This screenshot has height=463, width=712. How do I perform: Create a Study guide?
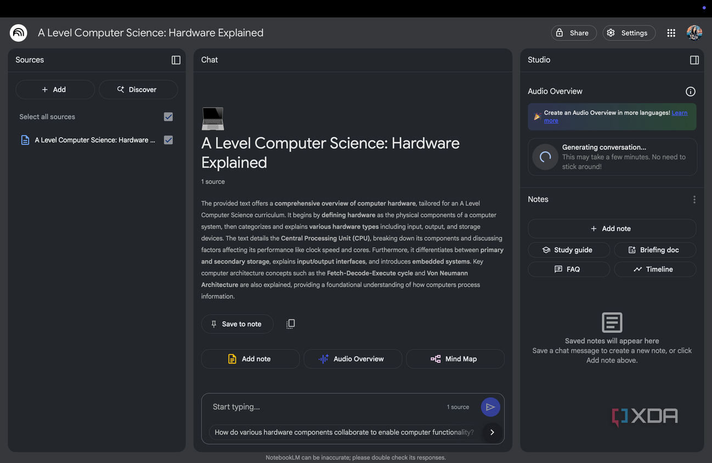[x=569, y=250]
